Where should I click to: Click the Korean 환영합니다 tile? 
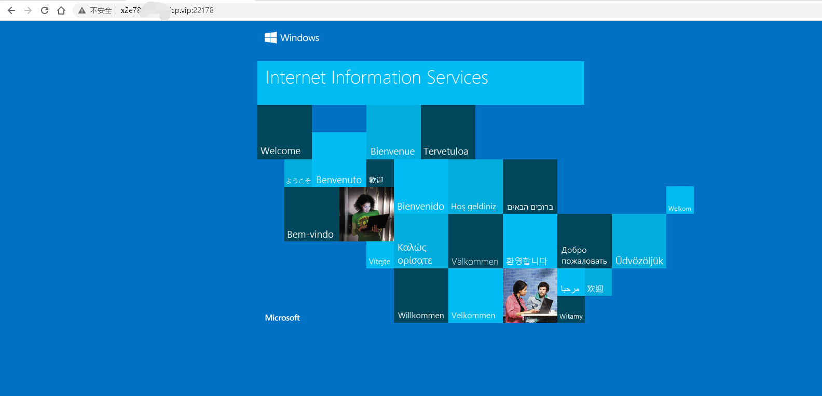coord(530,241)
